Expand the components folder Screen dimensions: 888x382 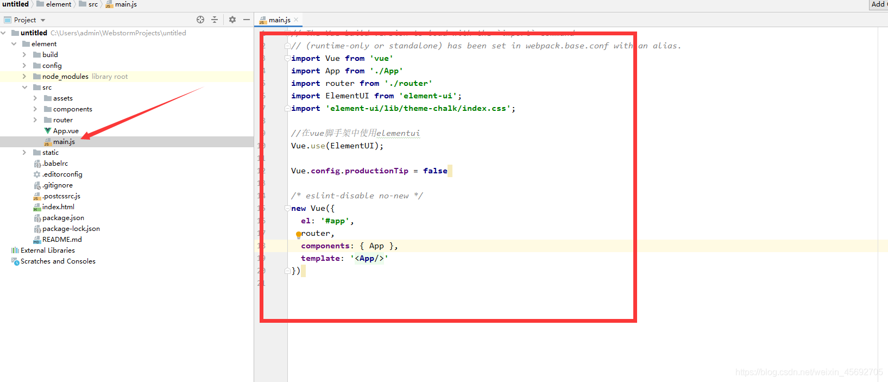pyautogui.click(x=35, y=109)
